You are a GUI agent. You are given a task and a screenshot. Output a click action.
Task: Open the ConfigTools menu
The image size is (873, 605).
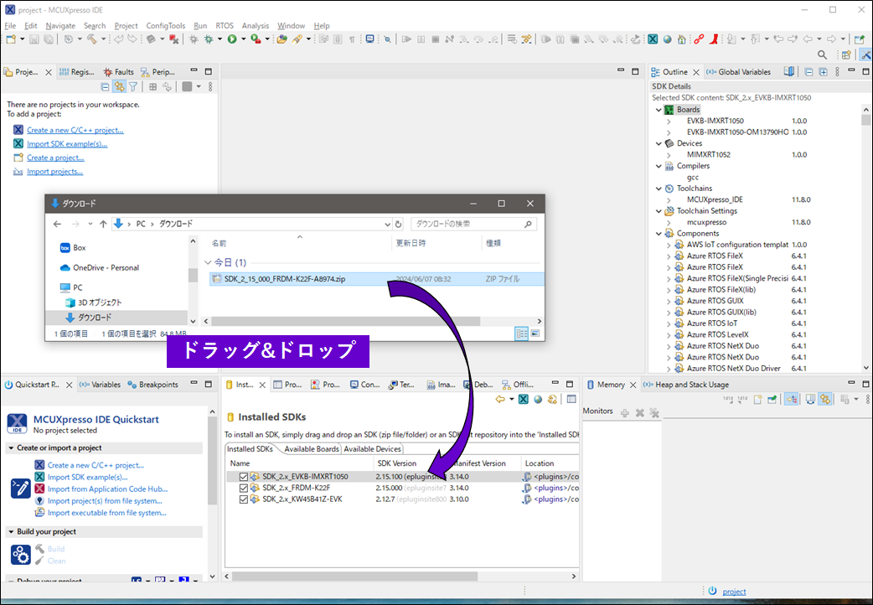coord(165,26)
